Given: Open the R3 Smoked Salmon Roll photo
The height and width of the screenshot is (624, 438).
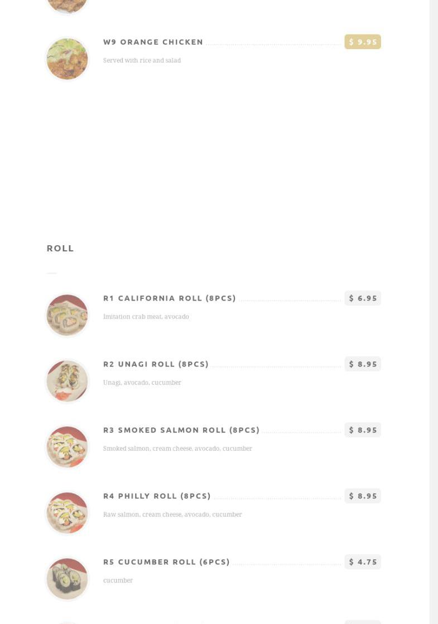Looking at the screenshot, I should click(67, 447).
